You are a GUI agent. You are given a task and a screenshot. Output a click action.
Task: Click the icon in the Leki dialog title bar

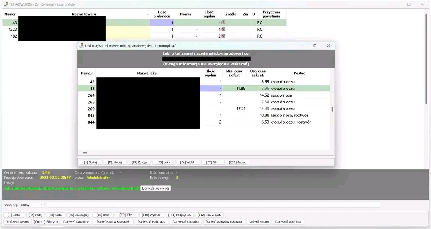coord(81,45)
